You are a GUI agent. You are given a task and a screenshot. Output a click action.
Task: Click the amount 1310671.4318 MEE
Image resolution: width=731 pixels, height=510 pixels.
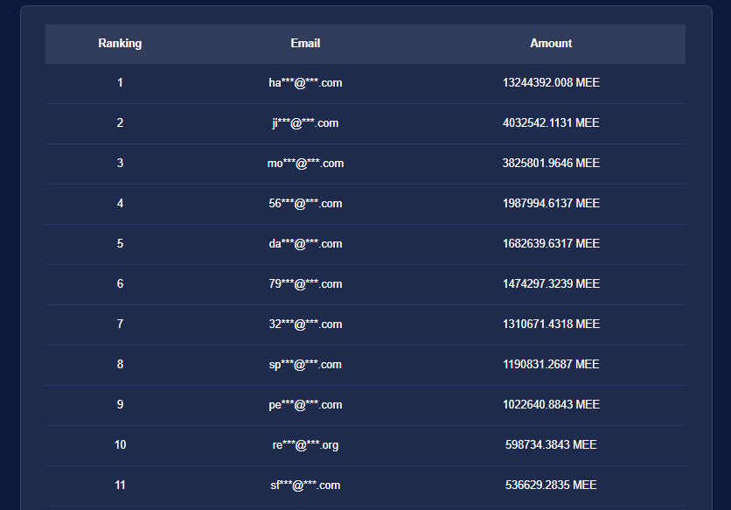(x=551, y=324)
